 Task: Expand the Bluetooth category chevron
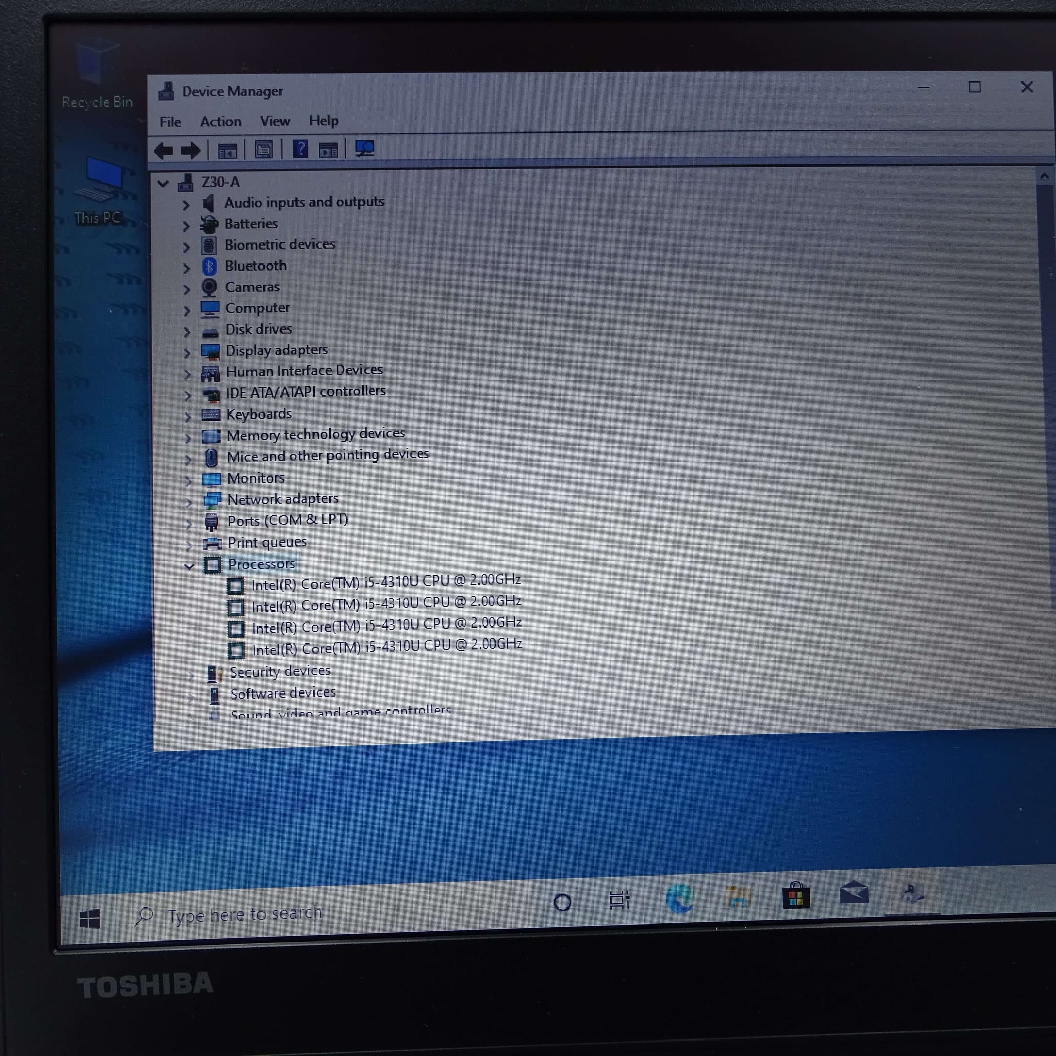[186, 268]
